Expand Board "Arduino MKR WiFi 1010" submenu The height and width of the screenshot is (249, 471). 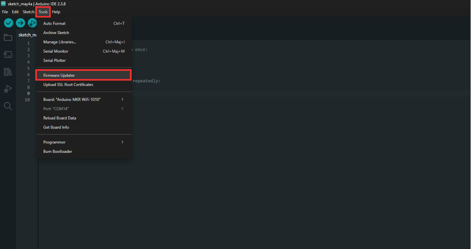point(84,99)
